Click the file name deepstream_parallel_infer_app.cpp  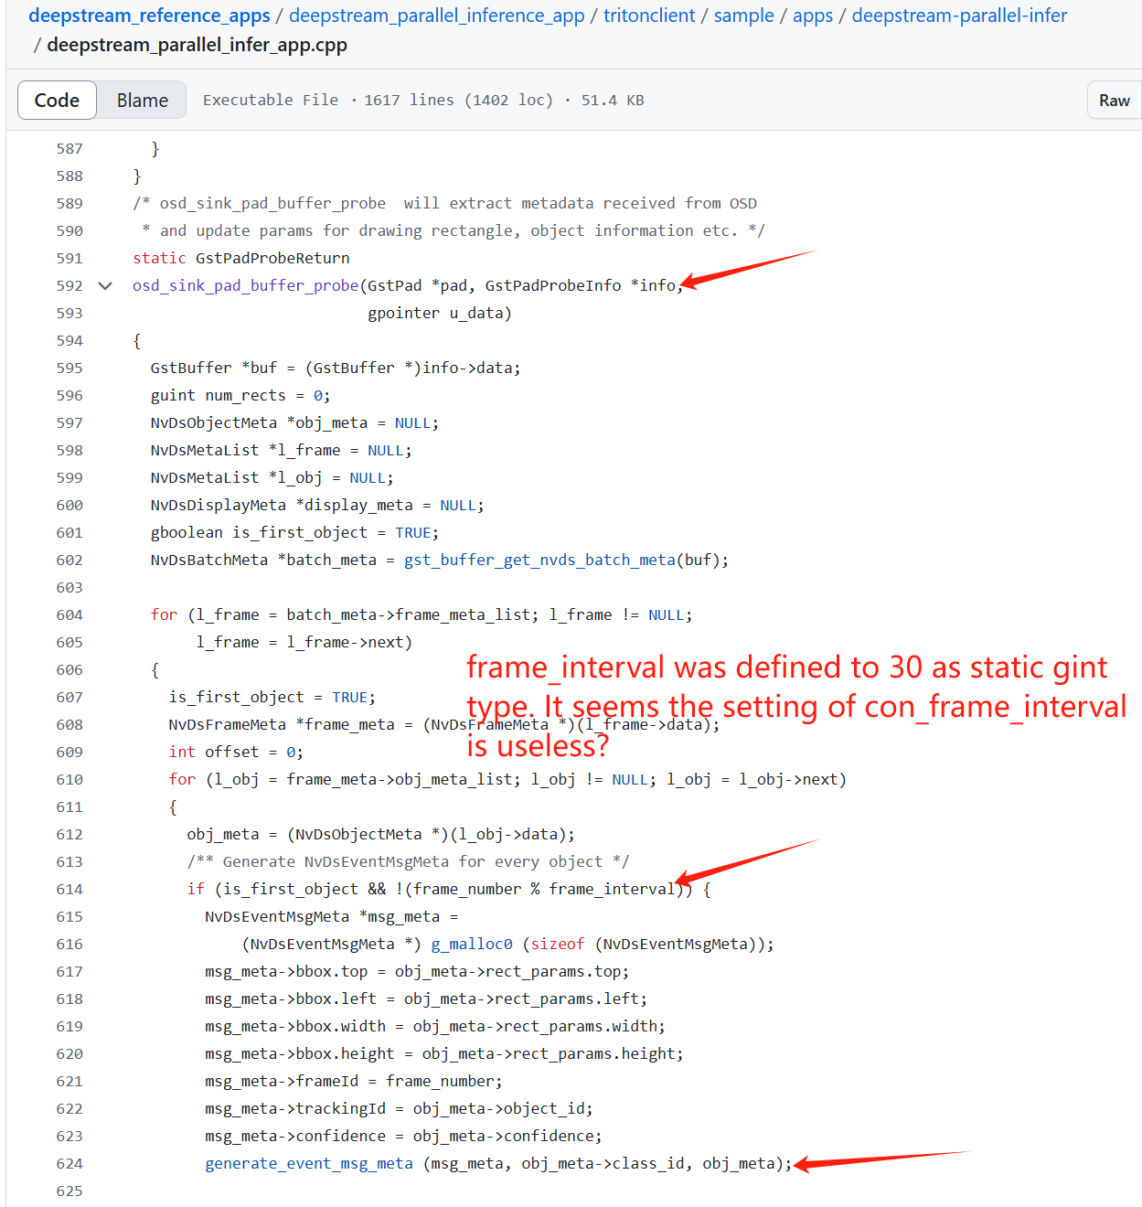(x=197, y=45)
